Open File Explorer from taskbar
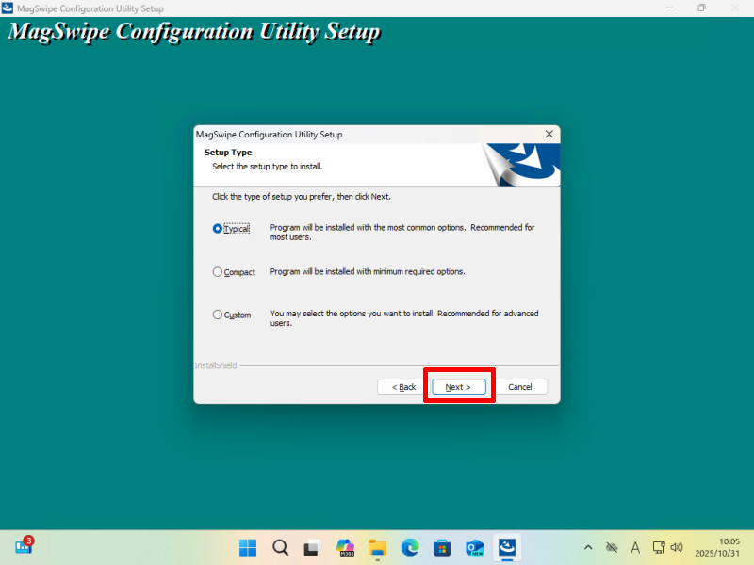The height and width of the screenshot is (565, 754). (x=377, y=547)
